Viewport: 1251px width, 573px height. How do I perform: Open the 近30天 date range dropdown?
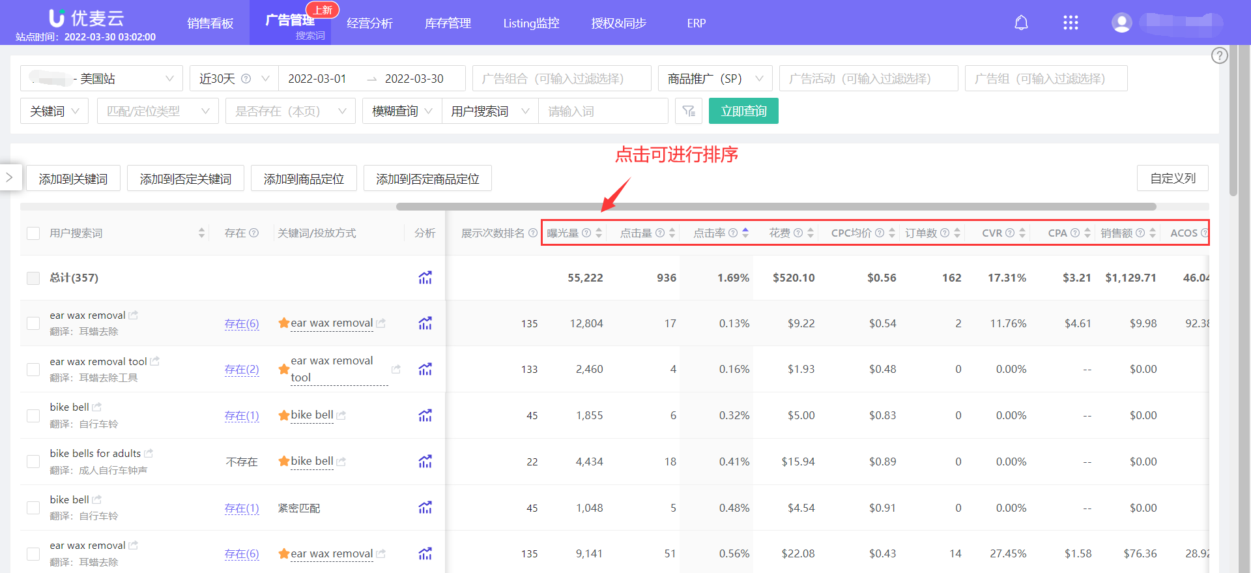click(x=234, y=78)
